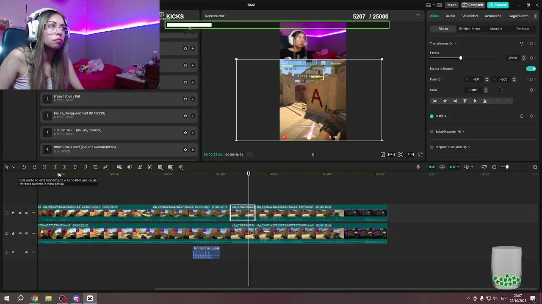Open the Máscara sub-tab
Screen dimensions: 542x304
[496, 29]
